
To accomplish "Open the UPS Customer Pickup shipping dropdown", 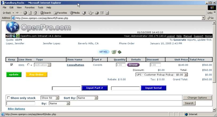I will (162, 75).
